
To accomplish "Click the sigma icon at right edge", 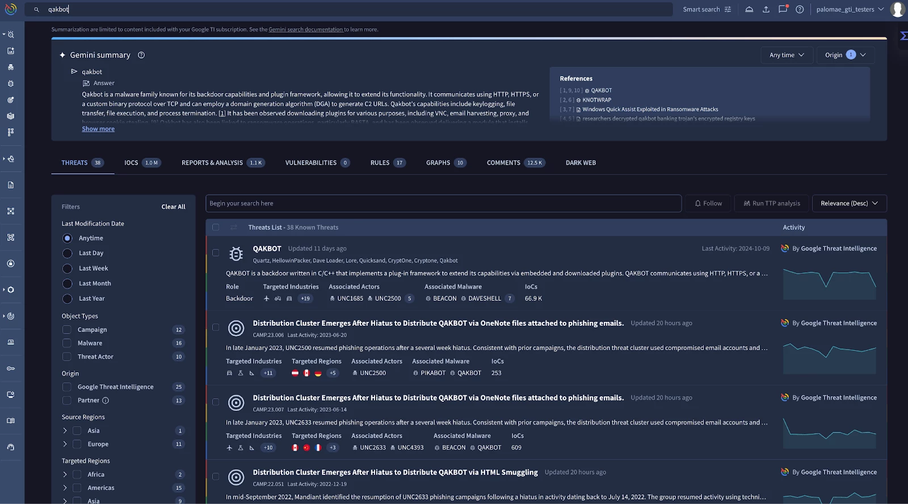I will [903, 36].
